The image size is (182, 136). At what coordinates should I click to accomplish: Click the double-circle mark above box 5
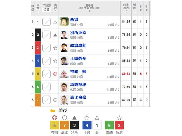click(54, 118)
